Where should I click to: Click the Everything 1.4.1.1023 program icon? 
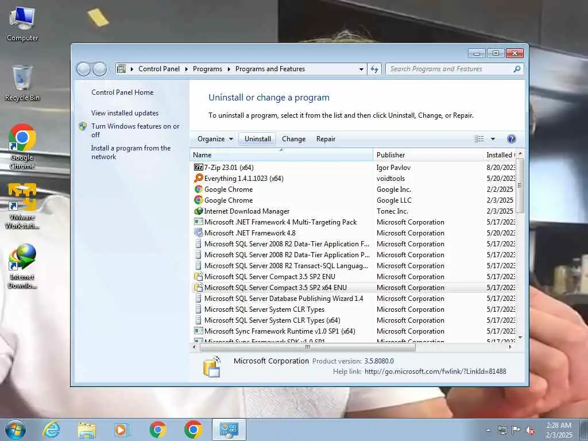click(198, 178)
